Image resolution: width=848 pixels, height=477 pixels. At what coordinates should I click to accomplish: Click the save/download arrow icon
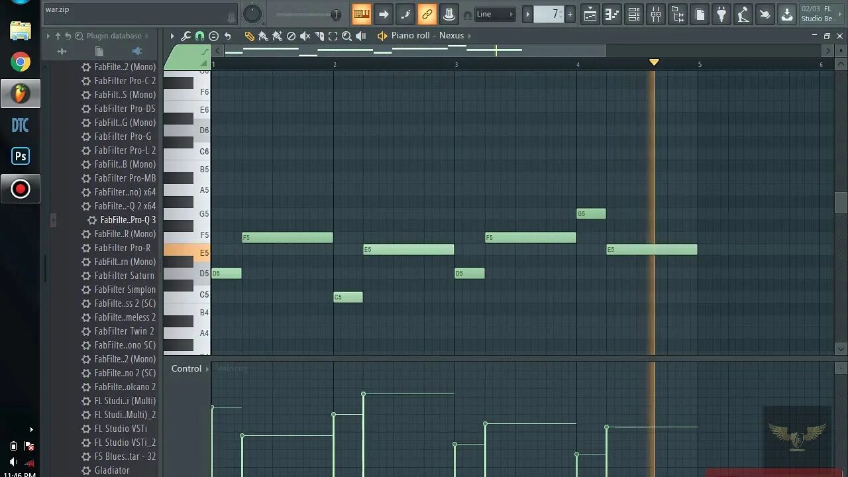point(787,14)
